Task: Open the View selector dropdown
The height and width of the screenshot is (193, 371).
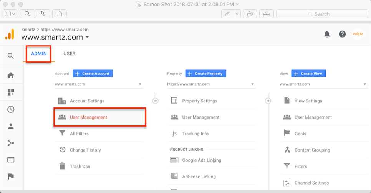Action: coord(323,84)
